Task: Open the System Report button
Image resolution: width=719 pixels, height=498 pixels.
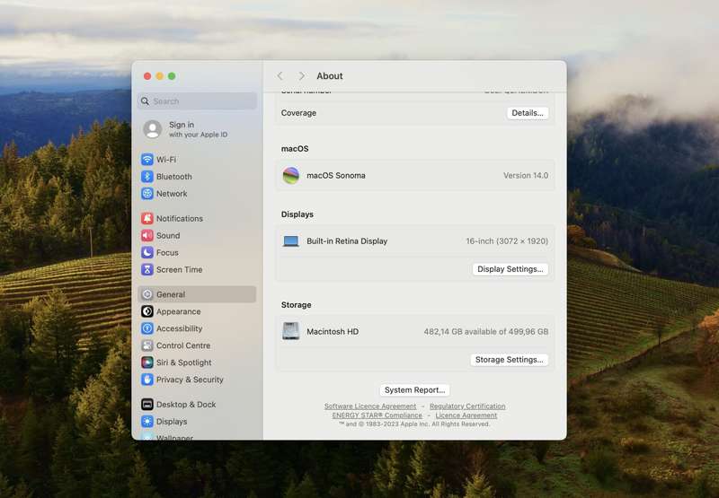Action: (414, 389)
